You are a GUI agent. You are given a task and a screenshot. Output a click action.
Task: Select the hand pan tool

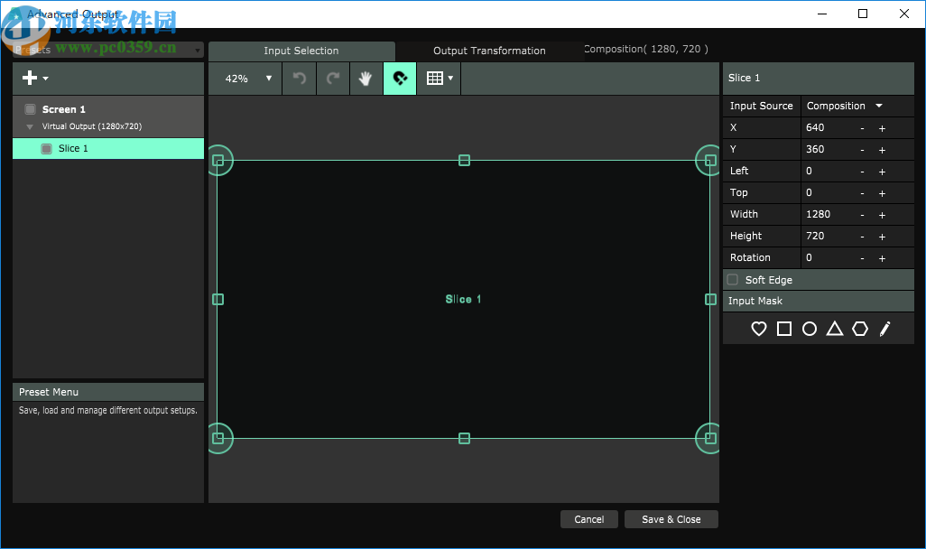pyautogui.click(x=366, y=78)
